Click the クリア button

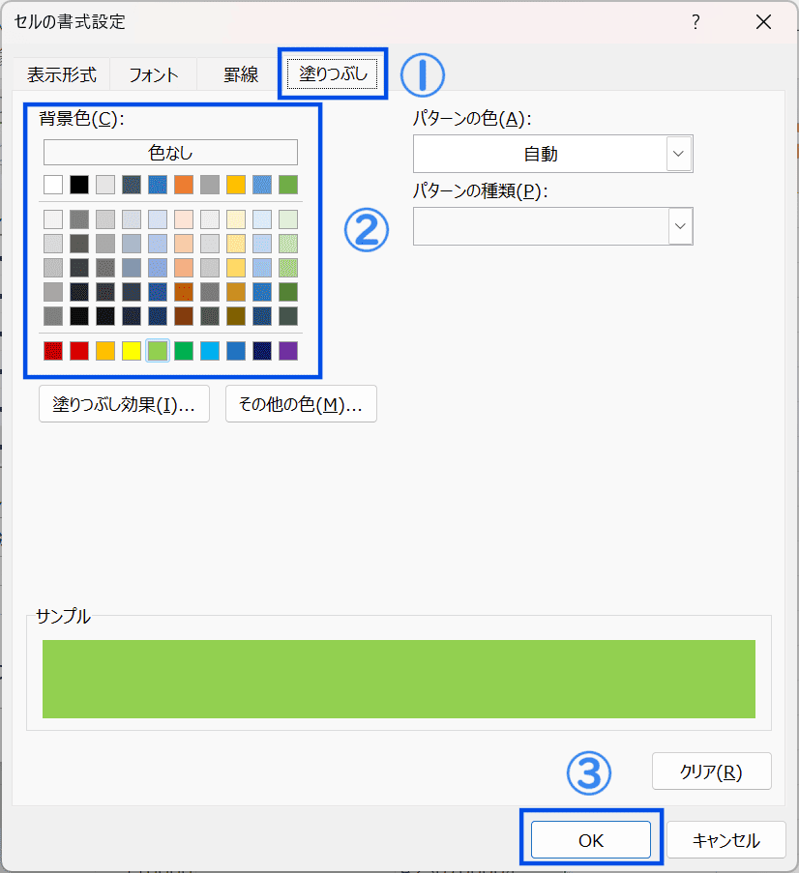pyautogui.click(x=712, y=771)
